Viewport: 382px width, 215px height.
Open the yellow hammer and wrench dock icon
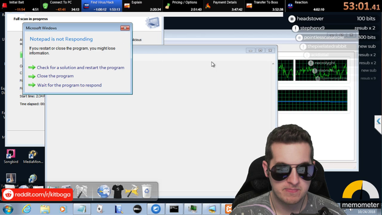pos(132,191)
